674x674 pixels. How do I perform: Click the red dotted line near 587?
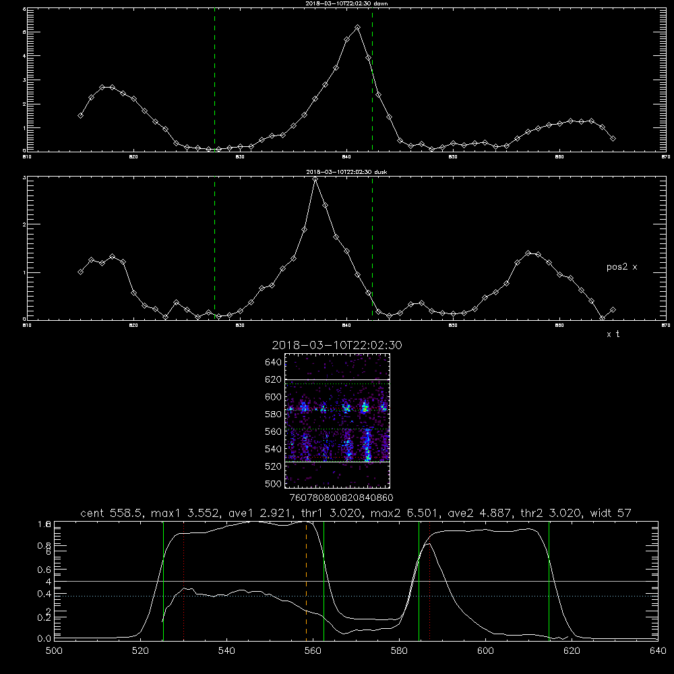(429, 580)
